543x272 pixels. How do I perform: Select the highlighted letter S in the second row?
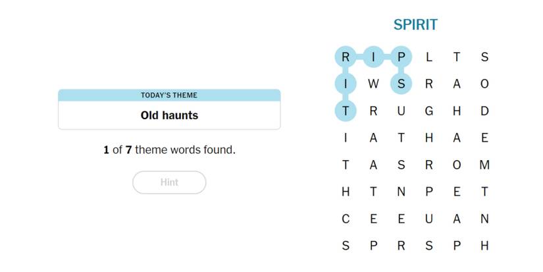pos(401,84)
